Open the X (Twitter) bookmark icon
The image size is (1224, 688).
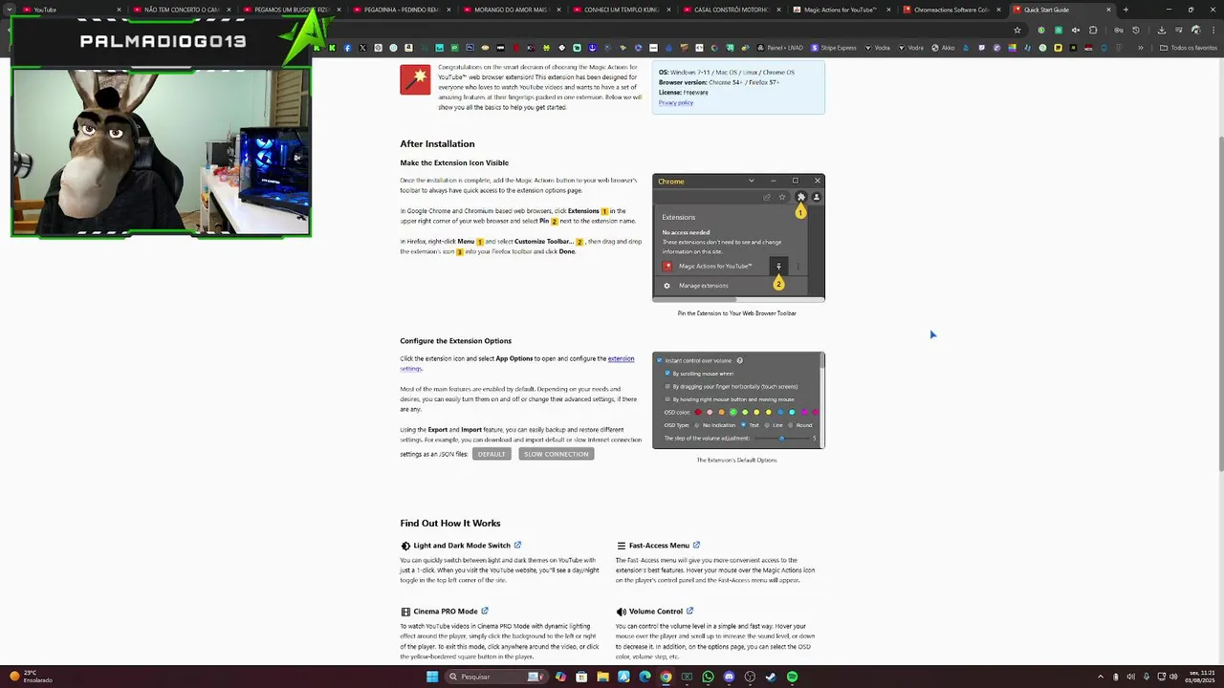click(x=362, y=48)
